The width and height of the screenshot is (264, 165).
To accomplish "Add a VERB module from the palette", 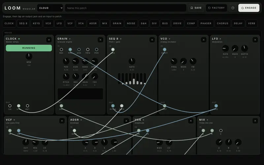I will click(251, 23).
